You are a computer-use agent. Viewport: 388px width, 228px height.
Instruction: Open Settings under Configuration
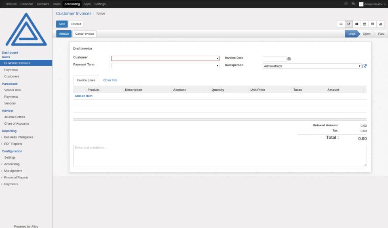point(10,157)
